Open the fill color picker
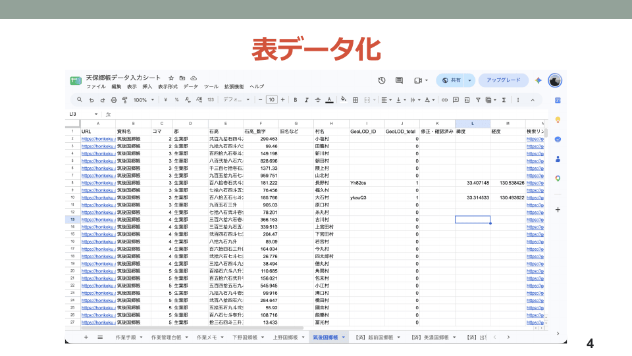The image size is (632, 356). (344, 99)
